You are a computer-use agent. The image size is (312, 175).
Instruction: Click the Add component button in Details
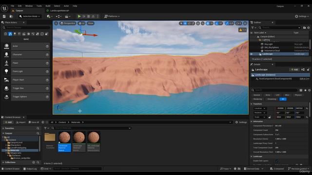pos(294,70)
